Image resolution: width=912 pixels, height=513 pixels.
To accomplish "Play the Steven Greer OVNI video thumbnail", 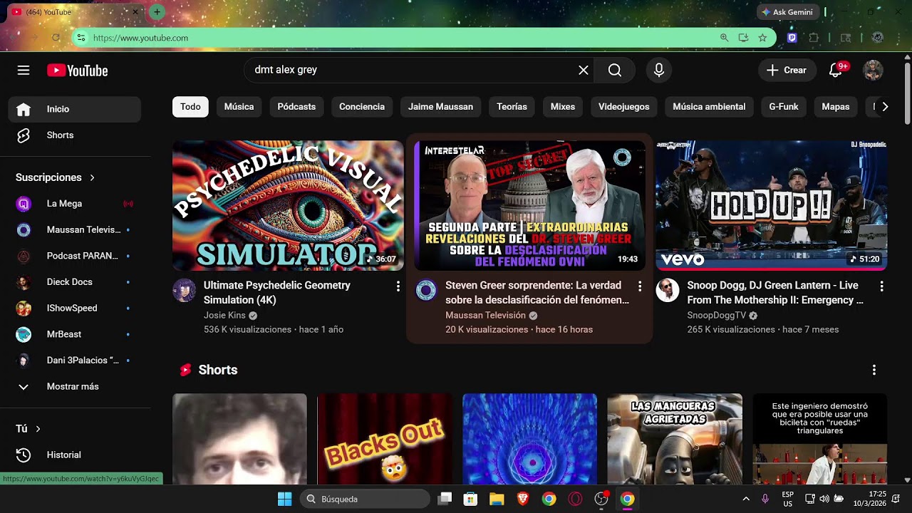I will [529, 205].
